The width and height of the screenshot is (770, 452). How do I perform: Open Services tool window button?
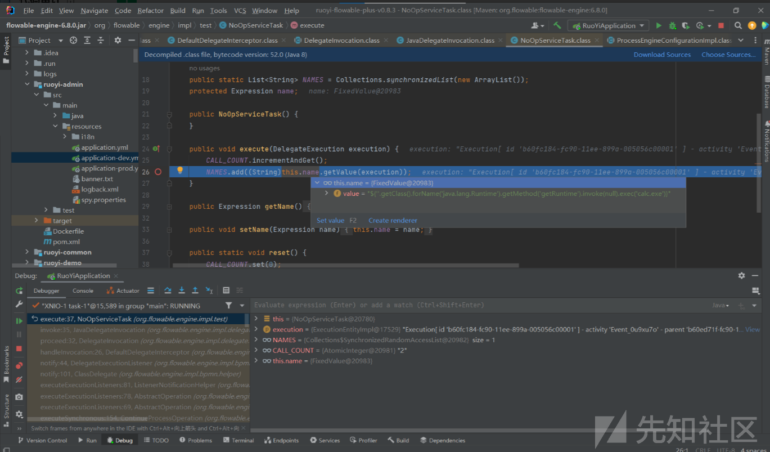[325, 440]
